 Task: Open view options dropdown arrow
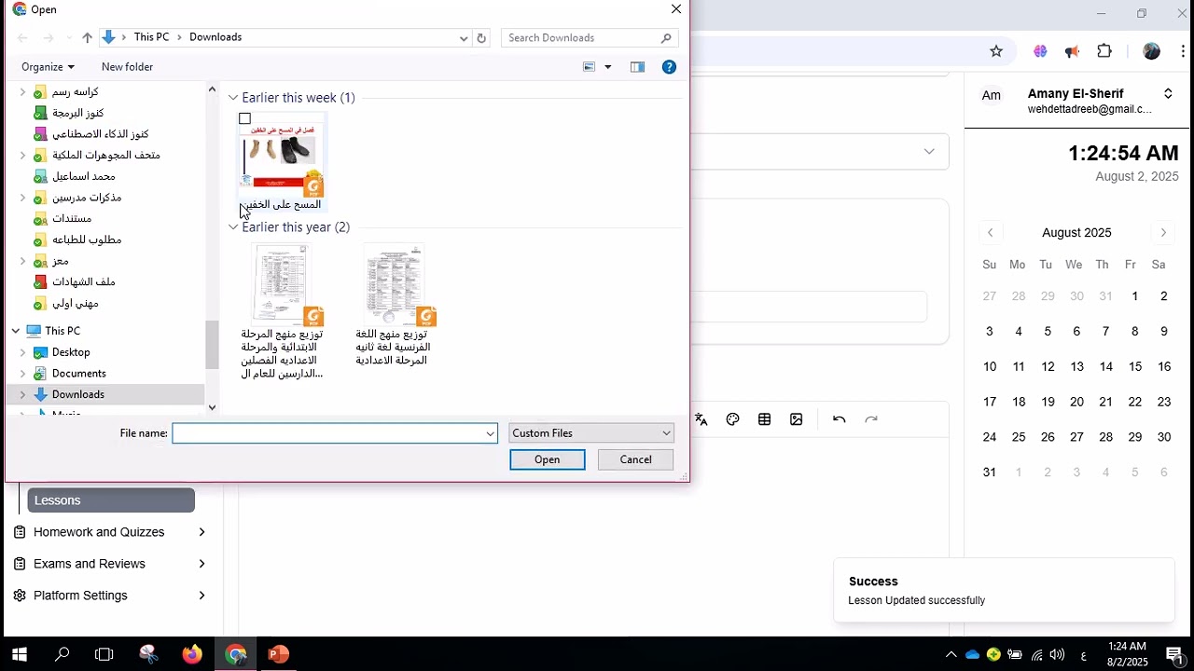pos(608,67)
